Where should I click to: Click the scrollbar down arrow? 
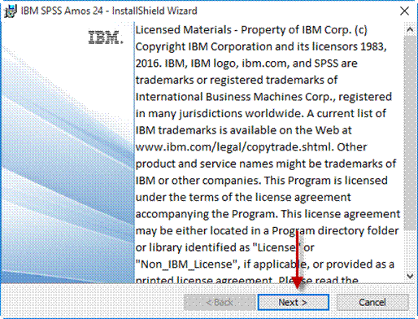(x=410, y=276)
